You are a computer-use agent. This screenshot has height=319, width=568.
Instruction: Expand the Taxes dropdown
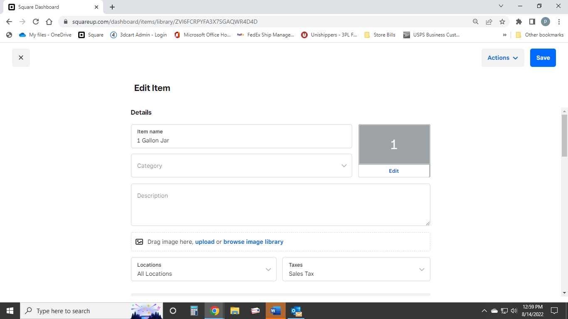pyautogui.click(x=356, y=269)
